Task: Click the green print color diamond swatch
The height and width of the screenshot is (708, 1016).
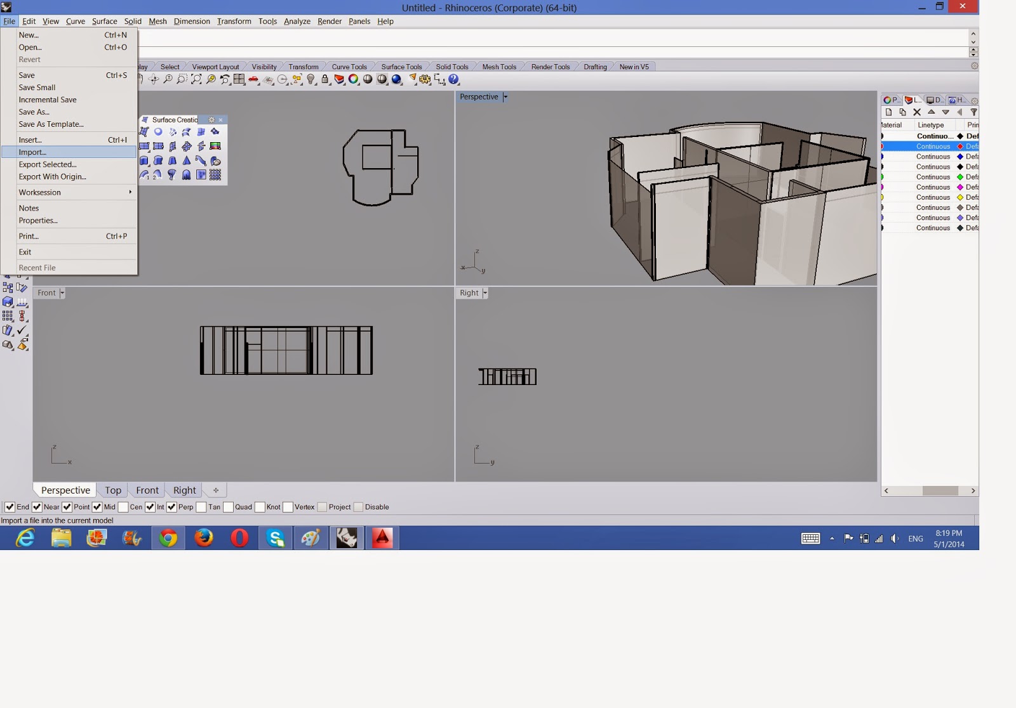Action: tap(960, 177)
